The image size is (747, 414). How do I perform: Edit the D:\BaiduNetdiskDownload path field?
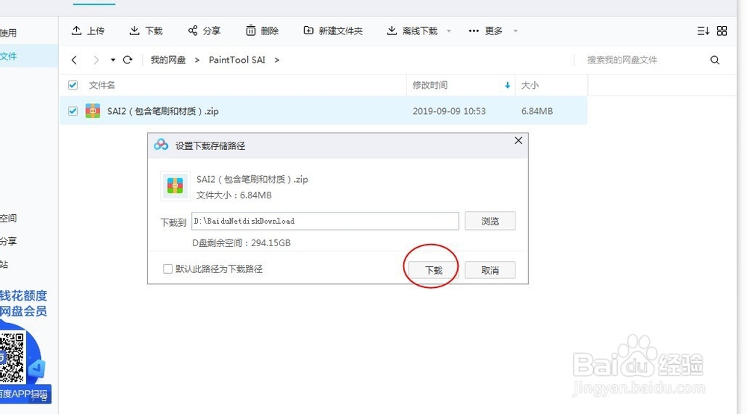325,222
